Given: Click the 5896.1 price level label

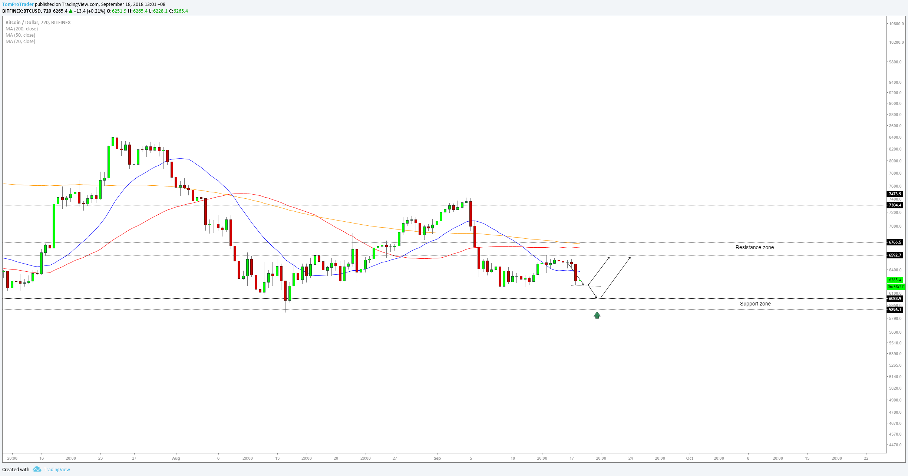Looking at the screenshot, I should (x=895, y=310).
